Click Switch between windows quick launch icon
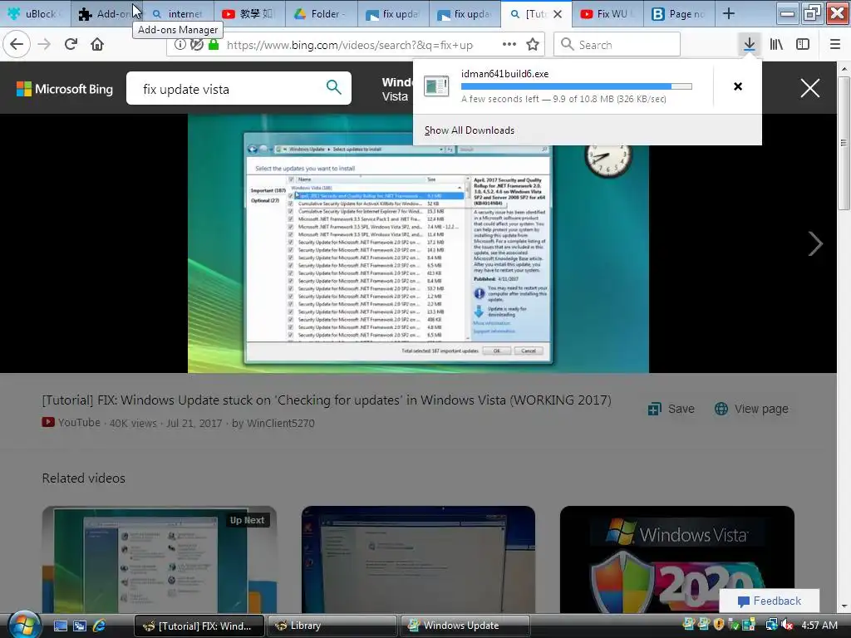Screen dimensions: 851x638 (80, 626)
